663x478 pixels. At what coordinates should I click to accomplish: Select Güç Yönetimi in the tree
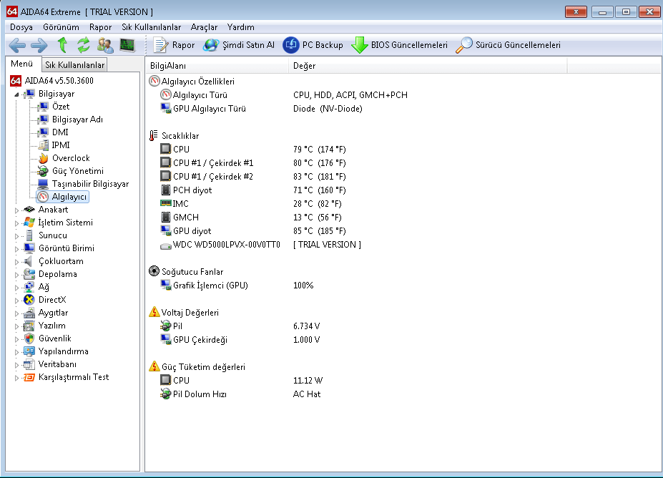point(78,171)
